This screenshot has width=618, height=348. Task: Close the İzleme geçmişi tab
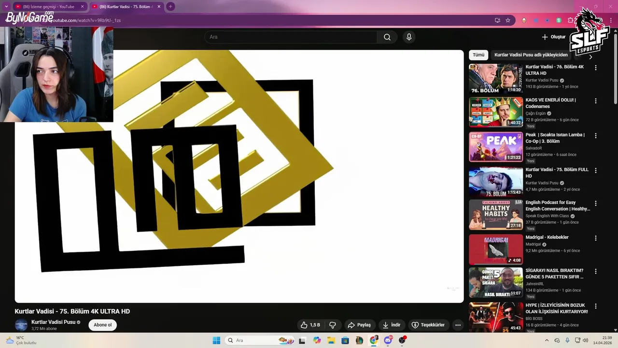click(82, 7)
